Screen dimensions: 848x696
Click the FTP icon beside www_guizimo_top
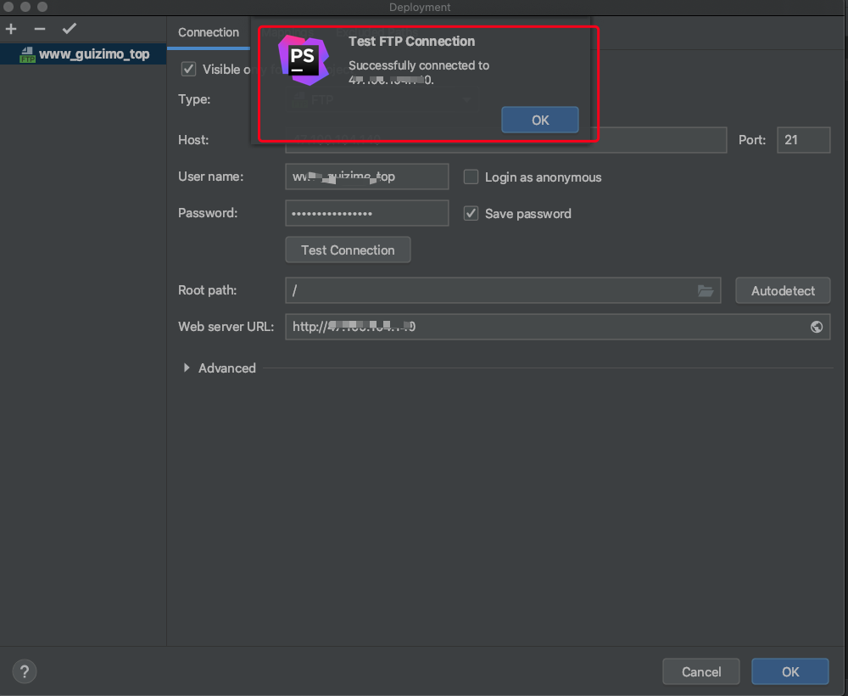[x=27, y=54]
